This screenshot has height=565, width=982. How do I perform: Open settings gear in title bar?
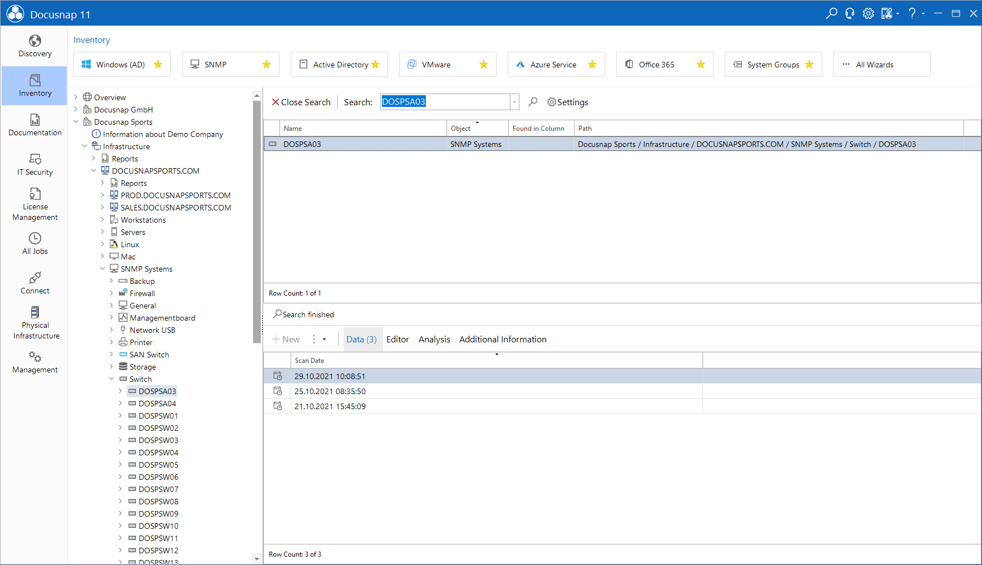coord(868,13)
